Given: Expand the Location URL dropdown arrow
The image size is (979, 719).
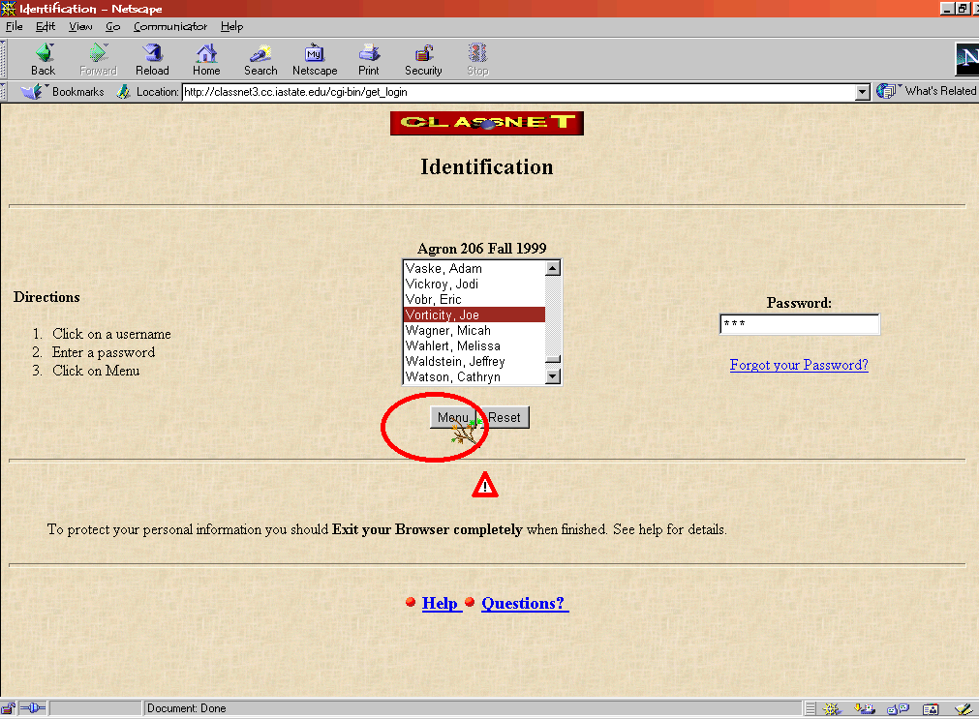Looking at the screenshot, I should pyautogui.click(x=863, y=92).
